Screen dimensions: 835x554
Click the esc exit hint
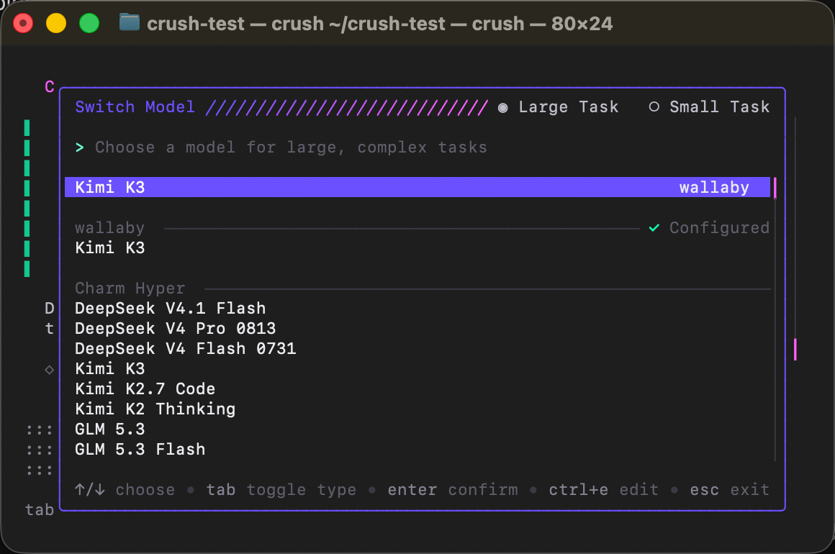pyautogui.click(x=730, y=489)
